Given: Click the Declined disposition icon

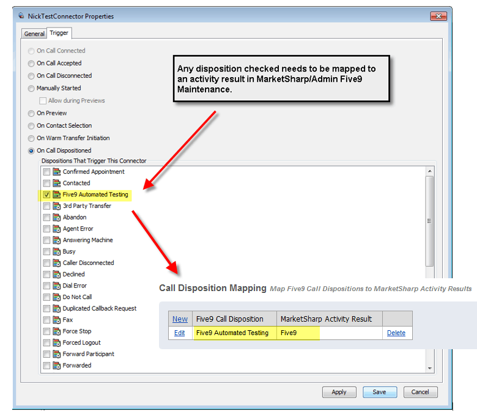Looking at the screenshot, I should pos(57,275).
